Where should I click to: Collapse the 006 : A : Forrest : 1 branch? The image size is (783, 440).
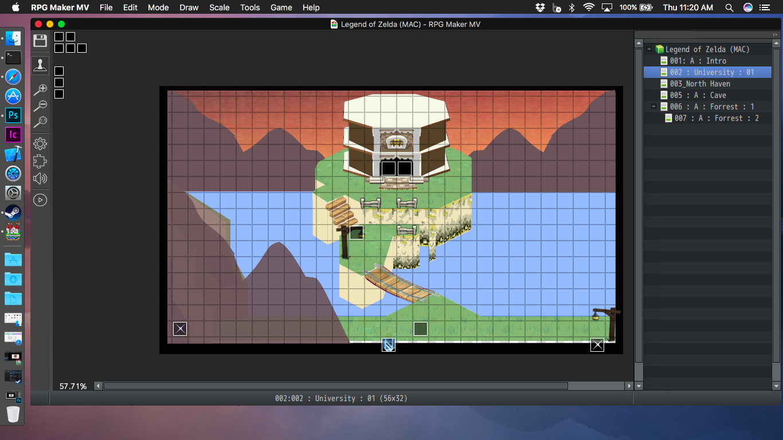coord(653,107)
